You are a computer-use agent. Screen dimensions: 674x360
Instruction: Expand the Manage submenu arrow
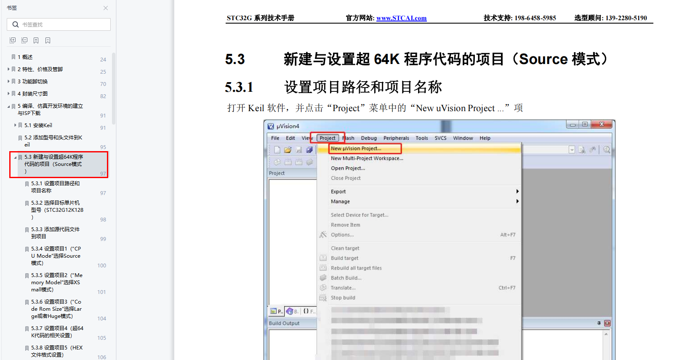click(517, 201)
